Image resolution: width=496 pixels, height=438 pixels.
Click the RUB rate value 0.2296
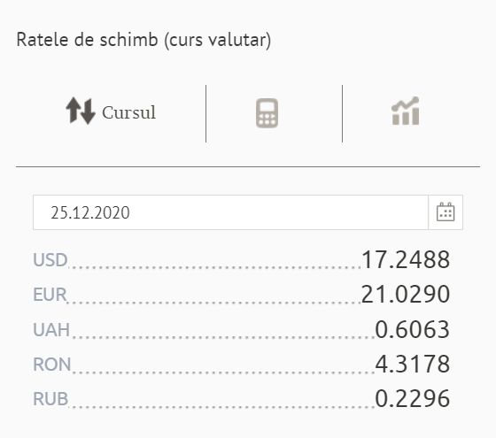coord(413,398)
